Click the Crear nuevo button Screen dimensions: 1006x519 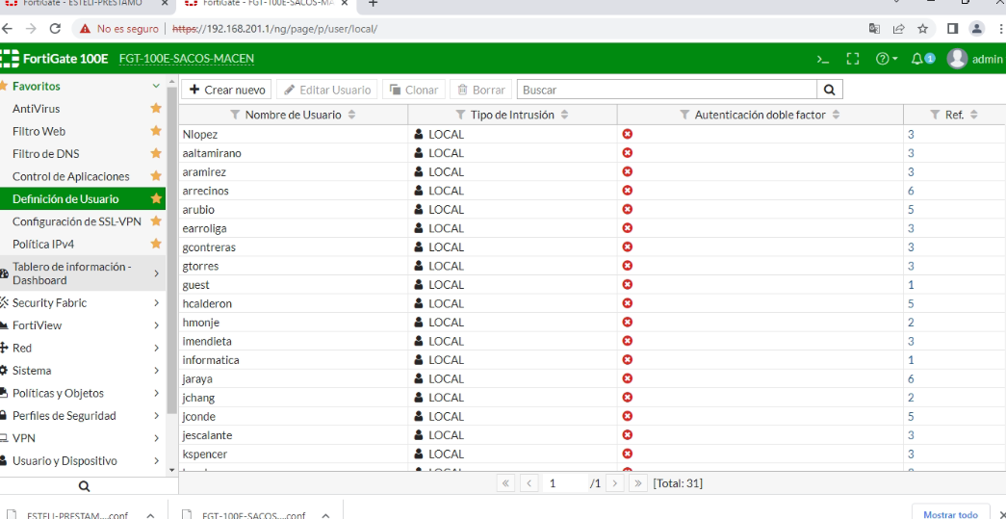coord(227,90)
